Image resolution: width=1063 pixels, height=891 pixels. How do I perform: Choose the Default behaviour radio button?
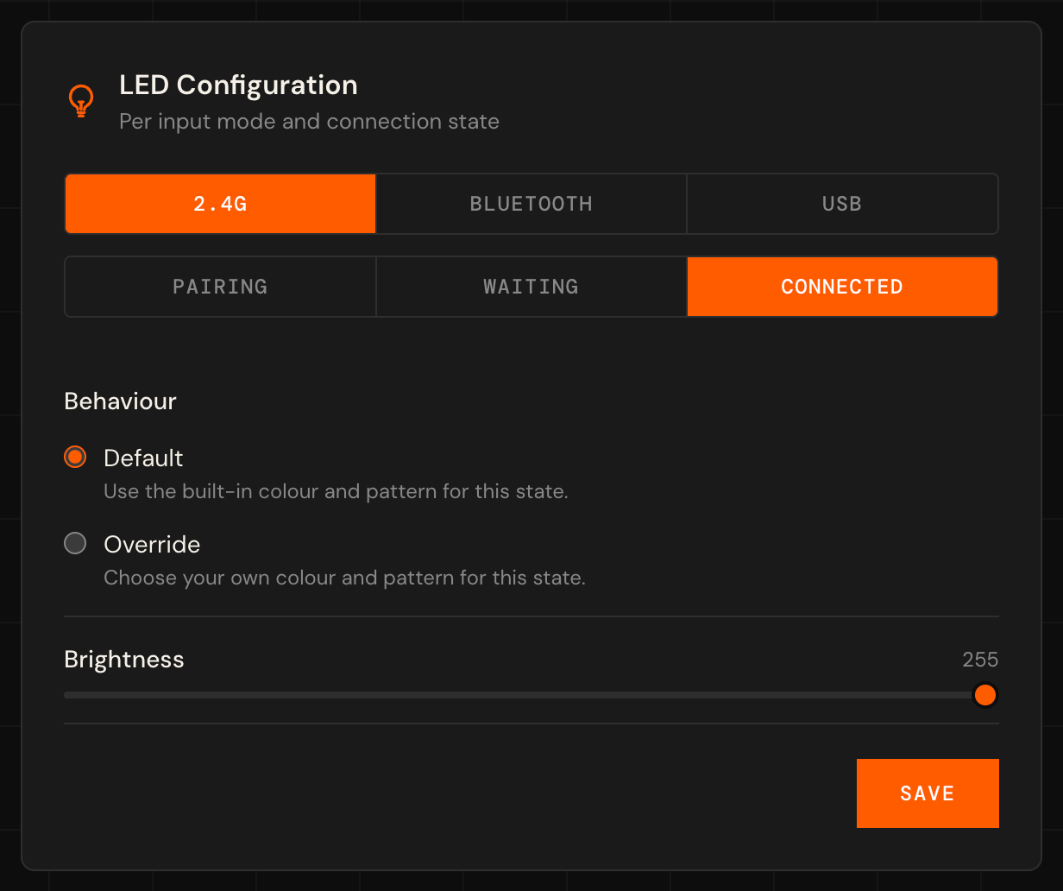[x=76, y=457]
